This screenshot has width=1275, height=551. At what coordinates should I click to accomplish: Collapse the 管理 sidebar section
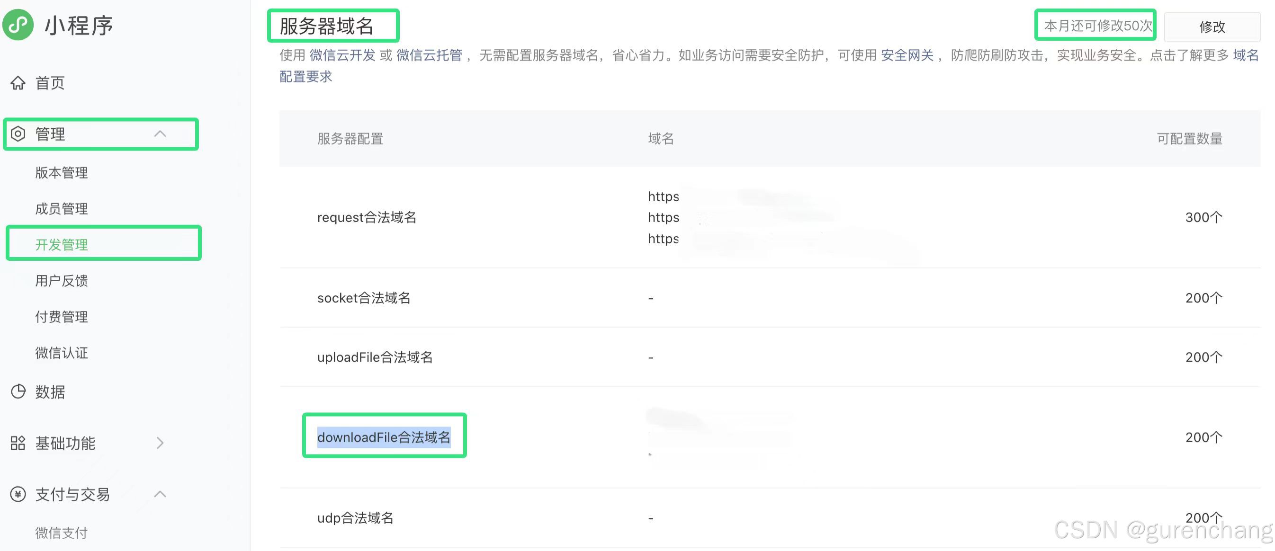pyautogui.click(x=160, y=133)
